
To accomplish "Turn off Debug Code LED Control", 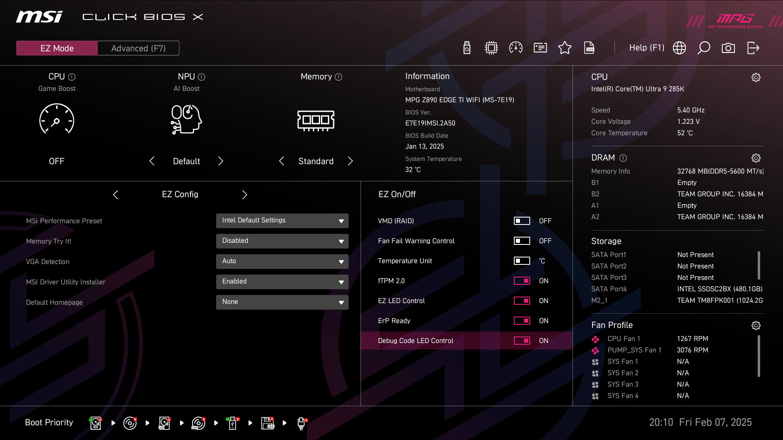I will coord(522,341).
